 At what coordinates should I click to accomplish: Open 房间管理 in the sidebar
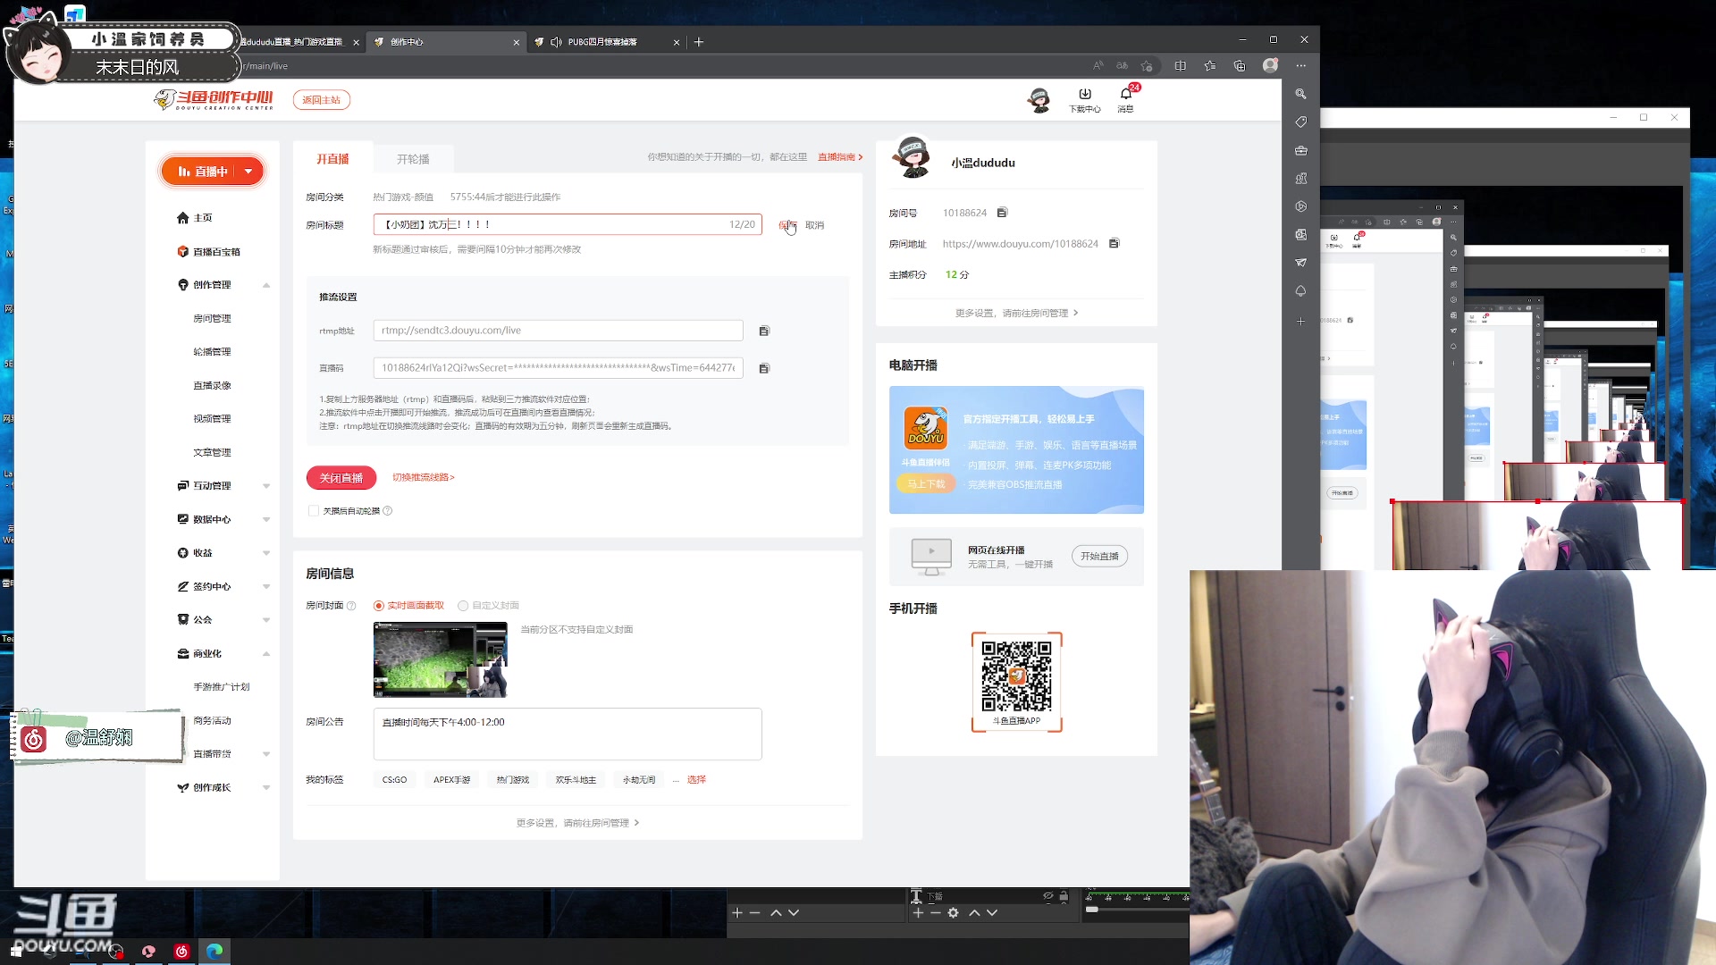(212, 319)
